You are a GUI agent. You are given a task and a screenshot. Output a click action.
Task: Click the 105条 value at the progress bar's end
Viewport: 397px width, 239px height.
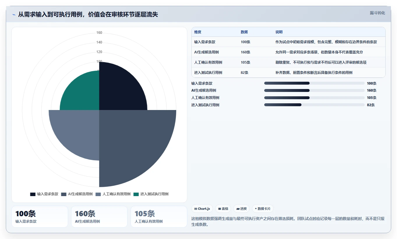click(x=372, y=98)
